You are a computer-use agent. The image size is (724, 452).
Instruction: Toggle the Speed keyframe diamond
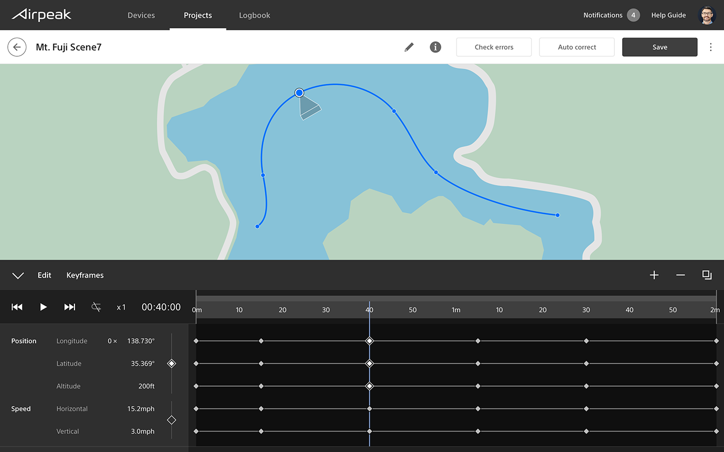point(172,420)
